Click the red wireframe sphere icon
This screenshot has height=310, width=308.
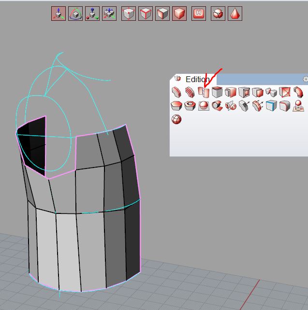(x=176, y=119)
